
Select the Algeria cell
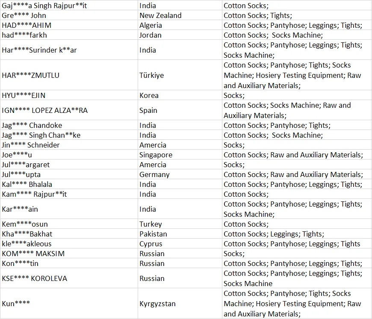point(180,25)
